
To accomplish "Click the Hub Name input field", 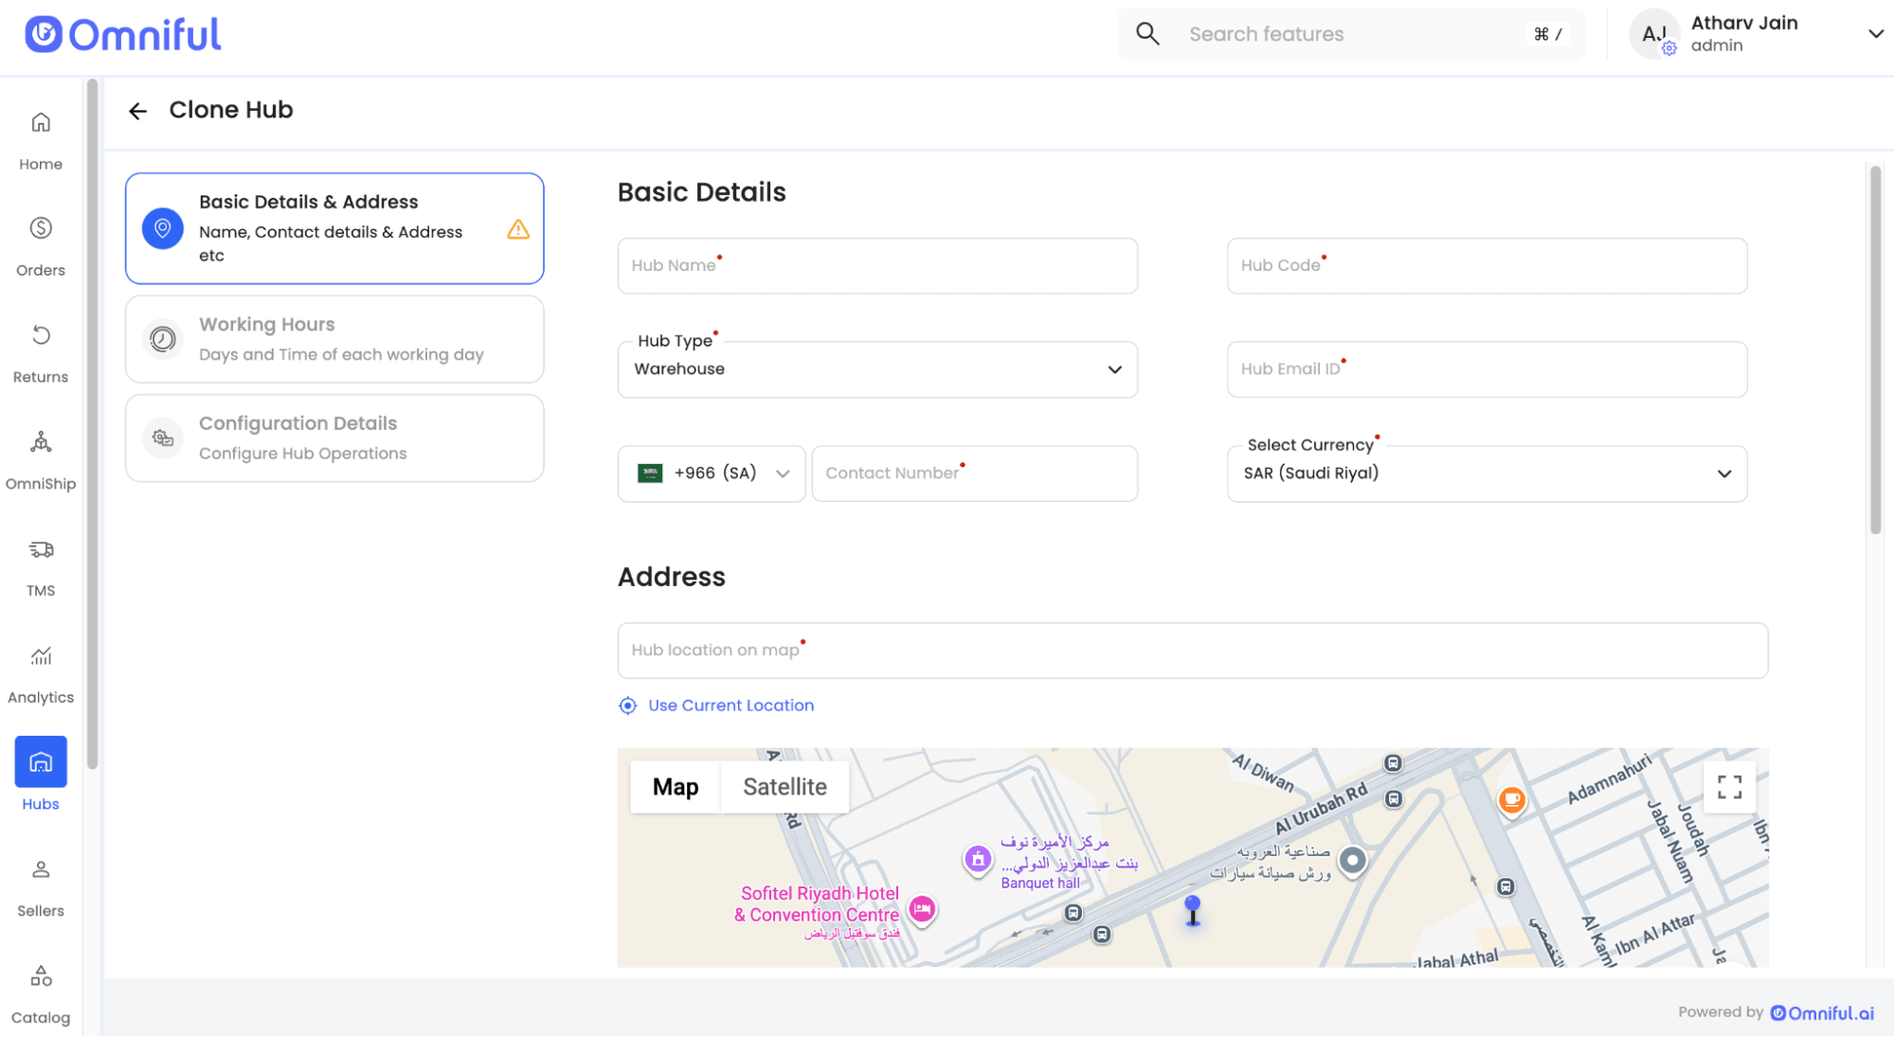I will click(876, 266).
